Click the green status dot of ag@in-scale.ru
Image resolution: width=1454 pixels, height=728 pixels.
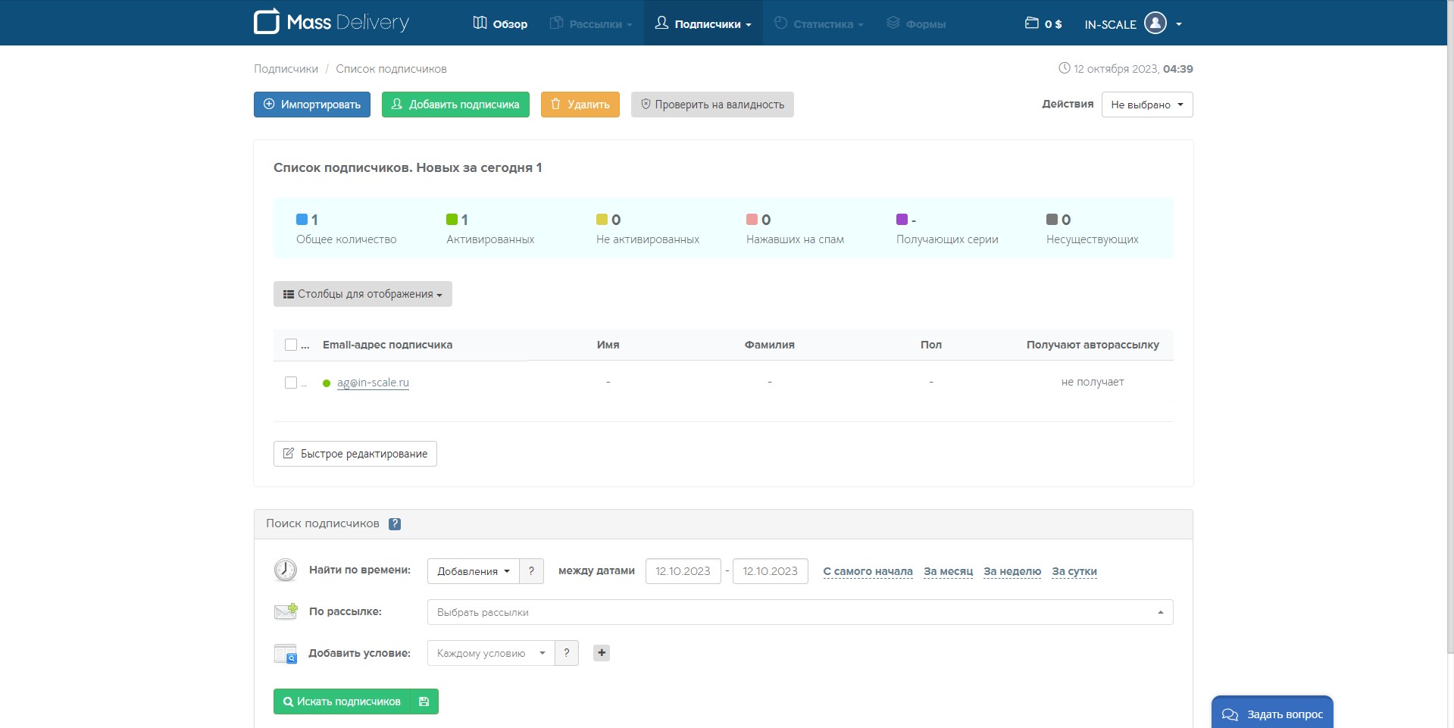(x=327, y=383)
